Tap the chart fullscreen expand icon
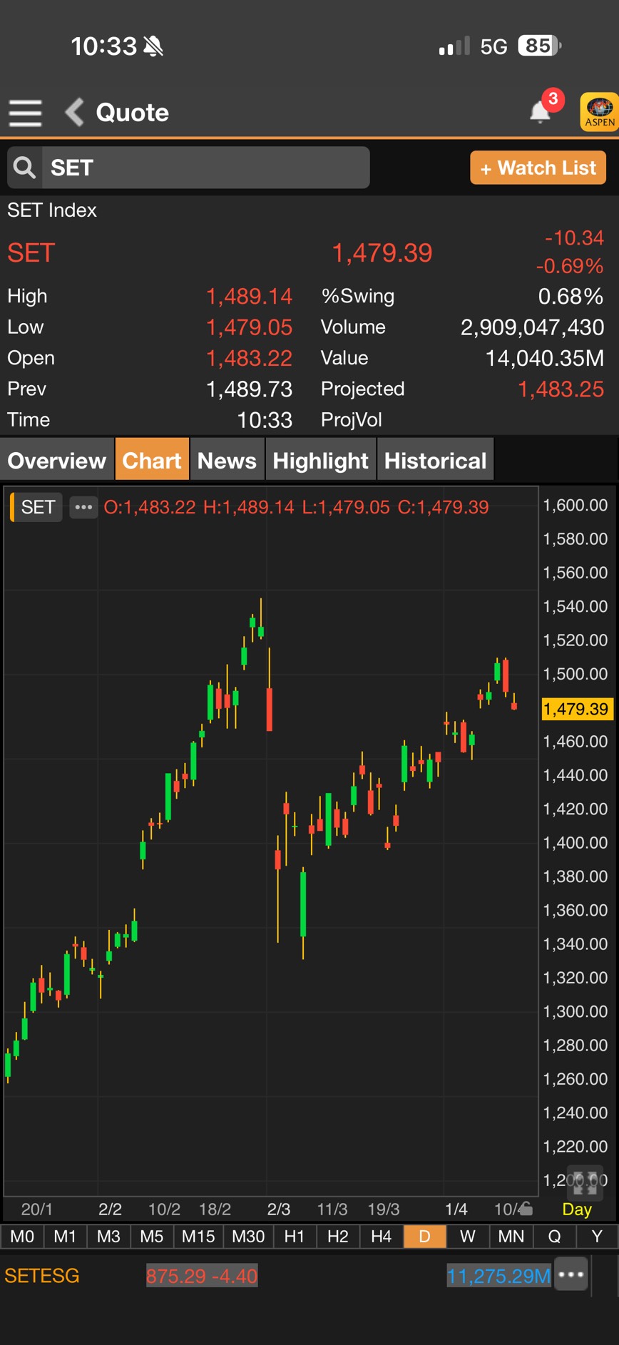This screenshot has height=1345, width=619. click(584, 1183)
